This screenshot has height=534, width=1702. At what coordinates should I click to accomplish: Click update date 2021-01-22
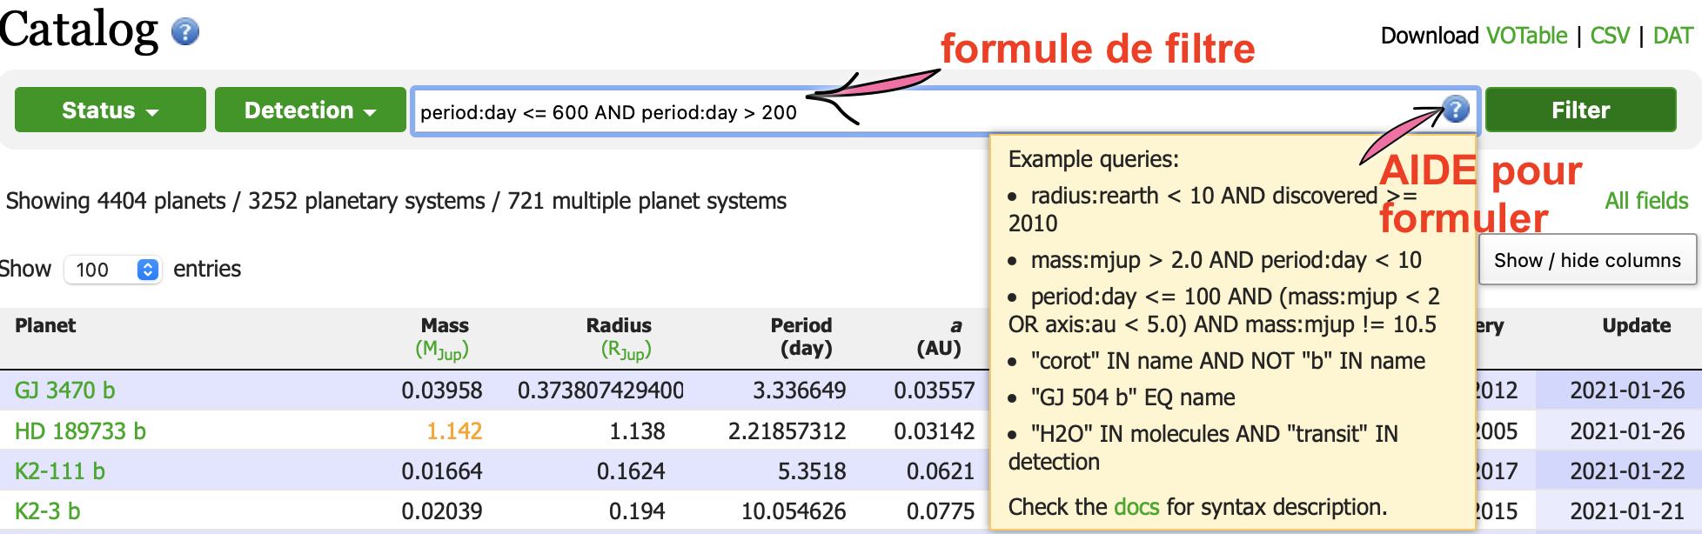(x=1627, y=471)
